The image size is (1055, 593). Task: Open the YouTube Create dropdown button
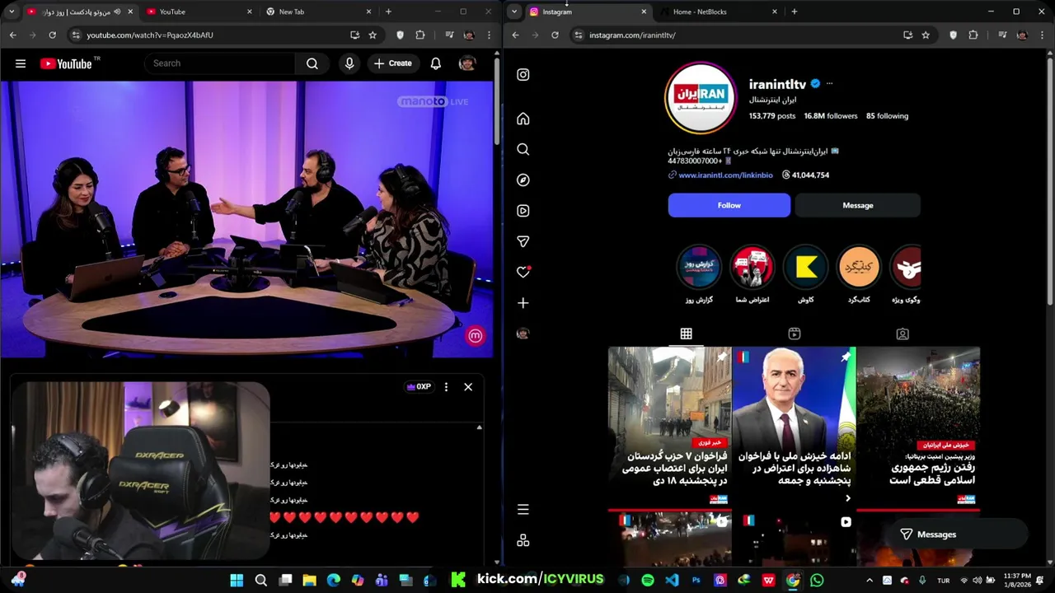(x=392, y=63)
